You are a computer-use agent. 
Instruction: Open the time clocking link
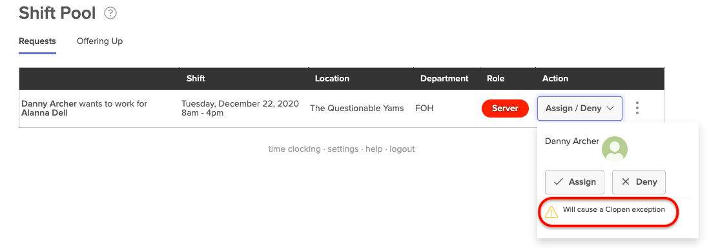294,149
